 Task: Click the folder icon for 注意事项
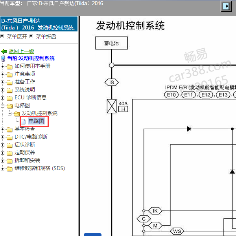tap(9, 74)
